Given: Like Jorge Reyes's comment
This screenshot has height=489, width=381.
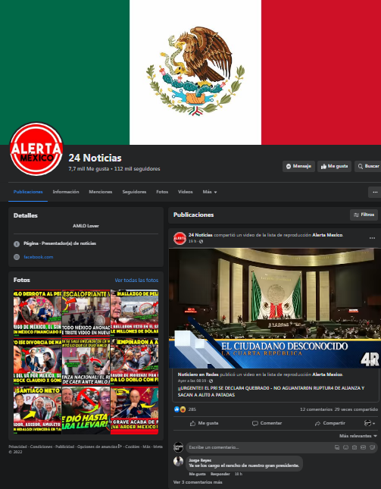Looking at the screenshot, I should 197,474.
